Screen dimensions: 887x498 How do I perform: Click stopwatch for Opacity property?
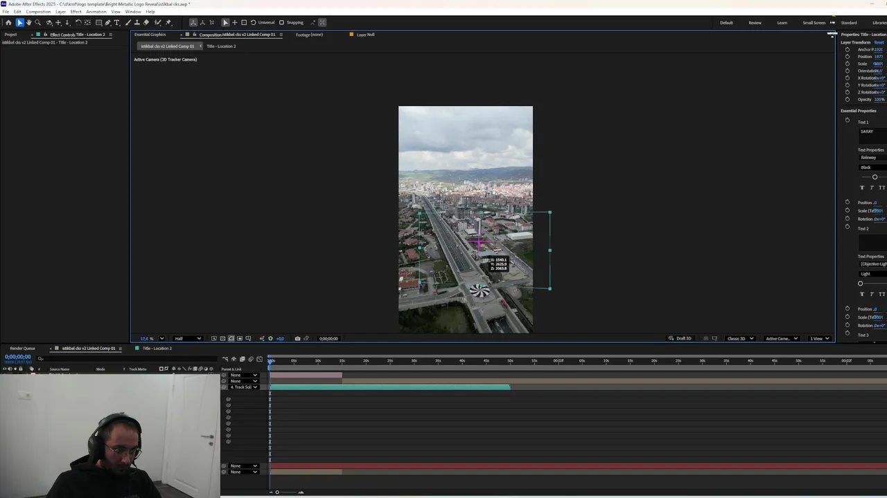pyautogui.click(x=847, y=100)
